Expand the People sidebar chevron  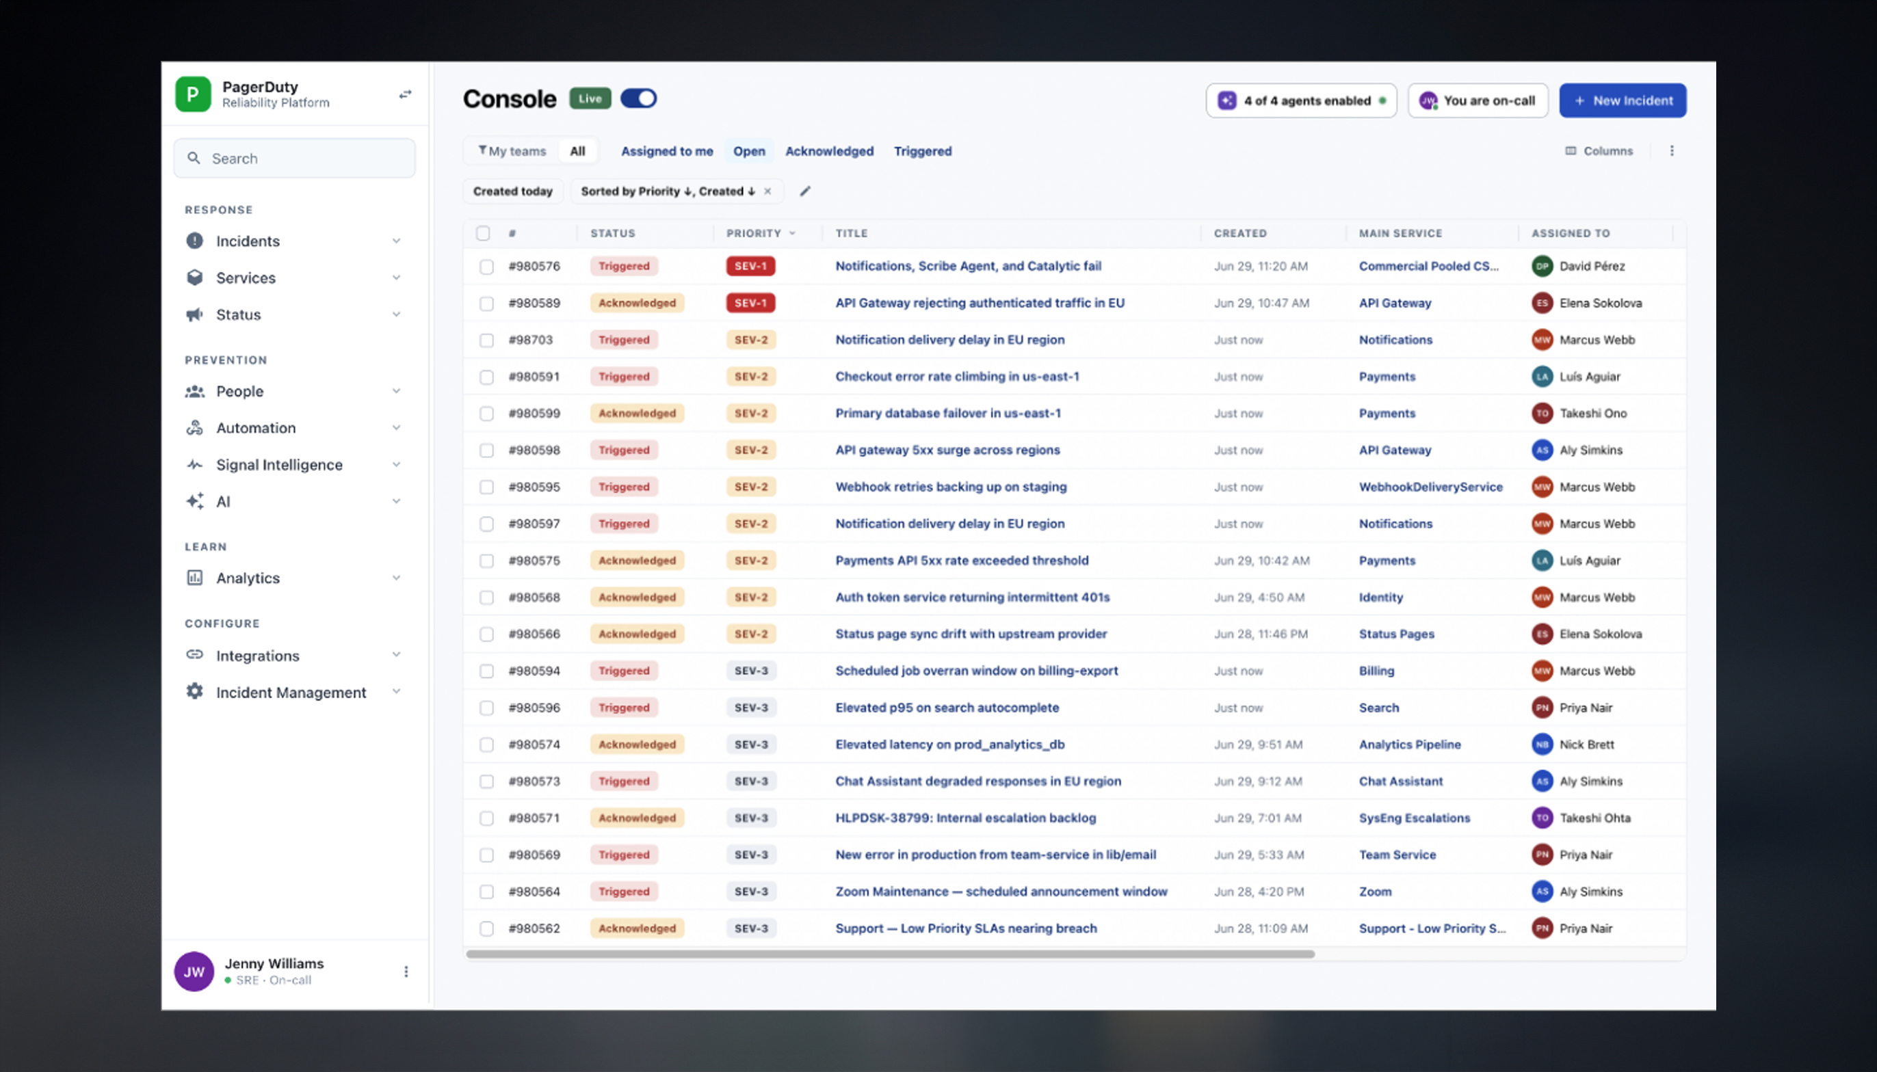click(x=396, y=391)
